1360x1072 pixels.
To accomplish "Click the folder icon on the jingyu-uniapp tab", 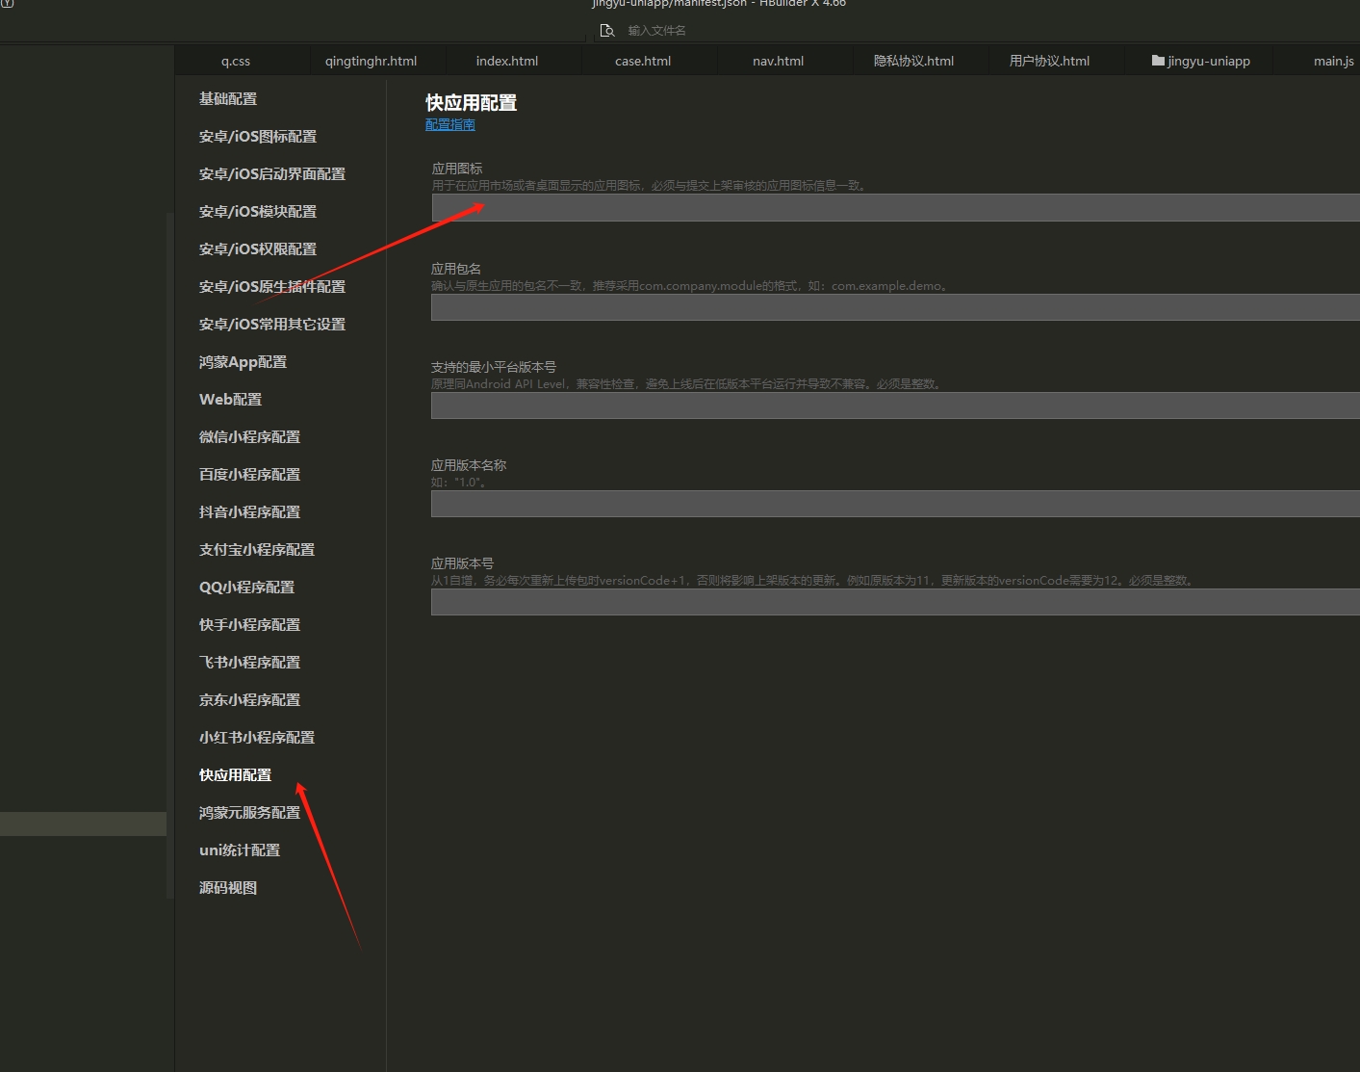I will tap(1158, 61).
